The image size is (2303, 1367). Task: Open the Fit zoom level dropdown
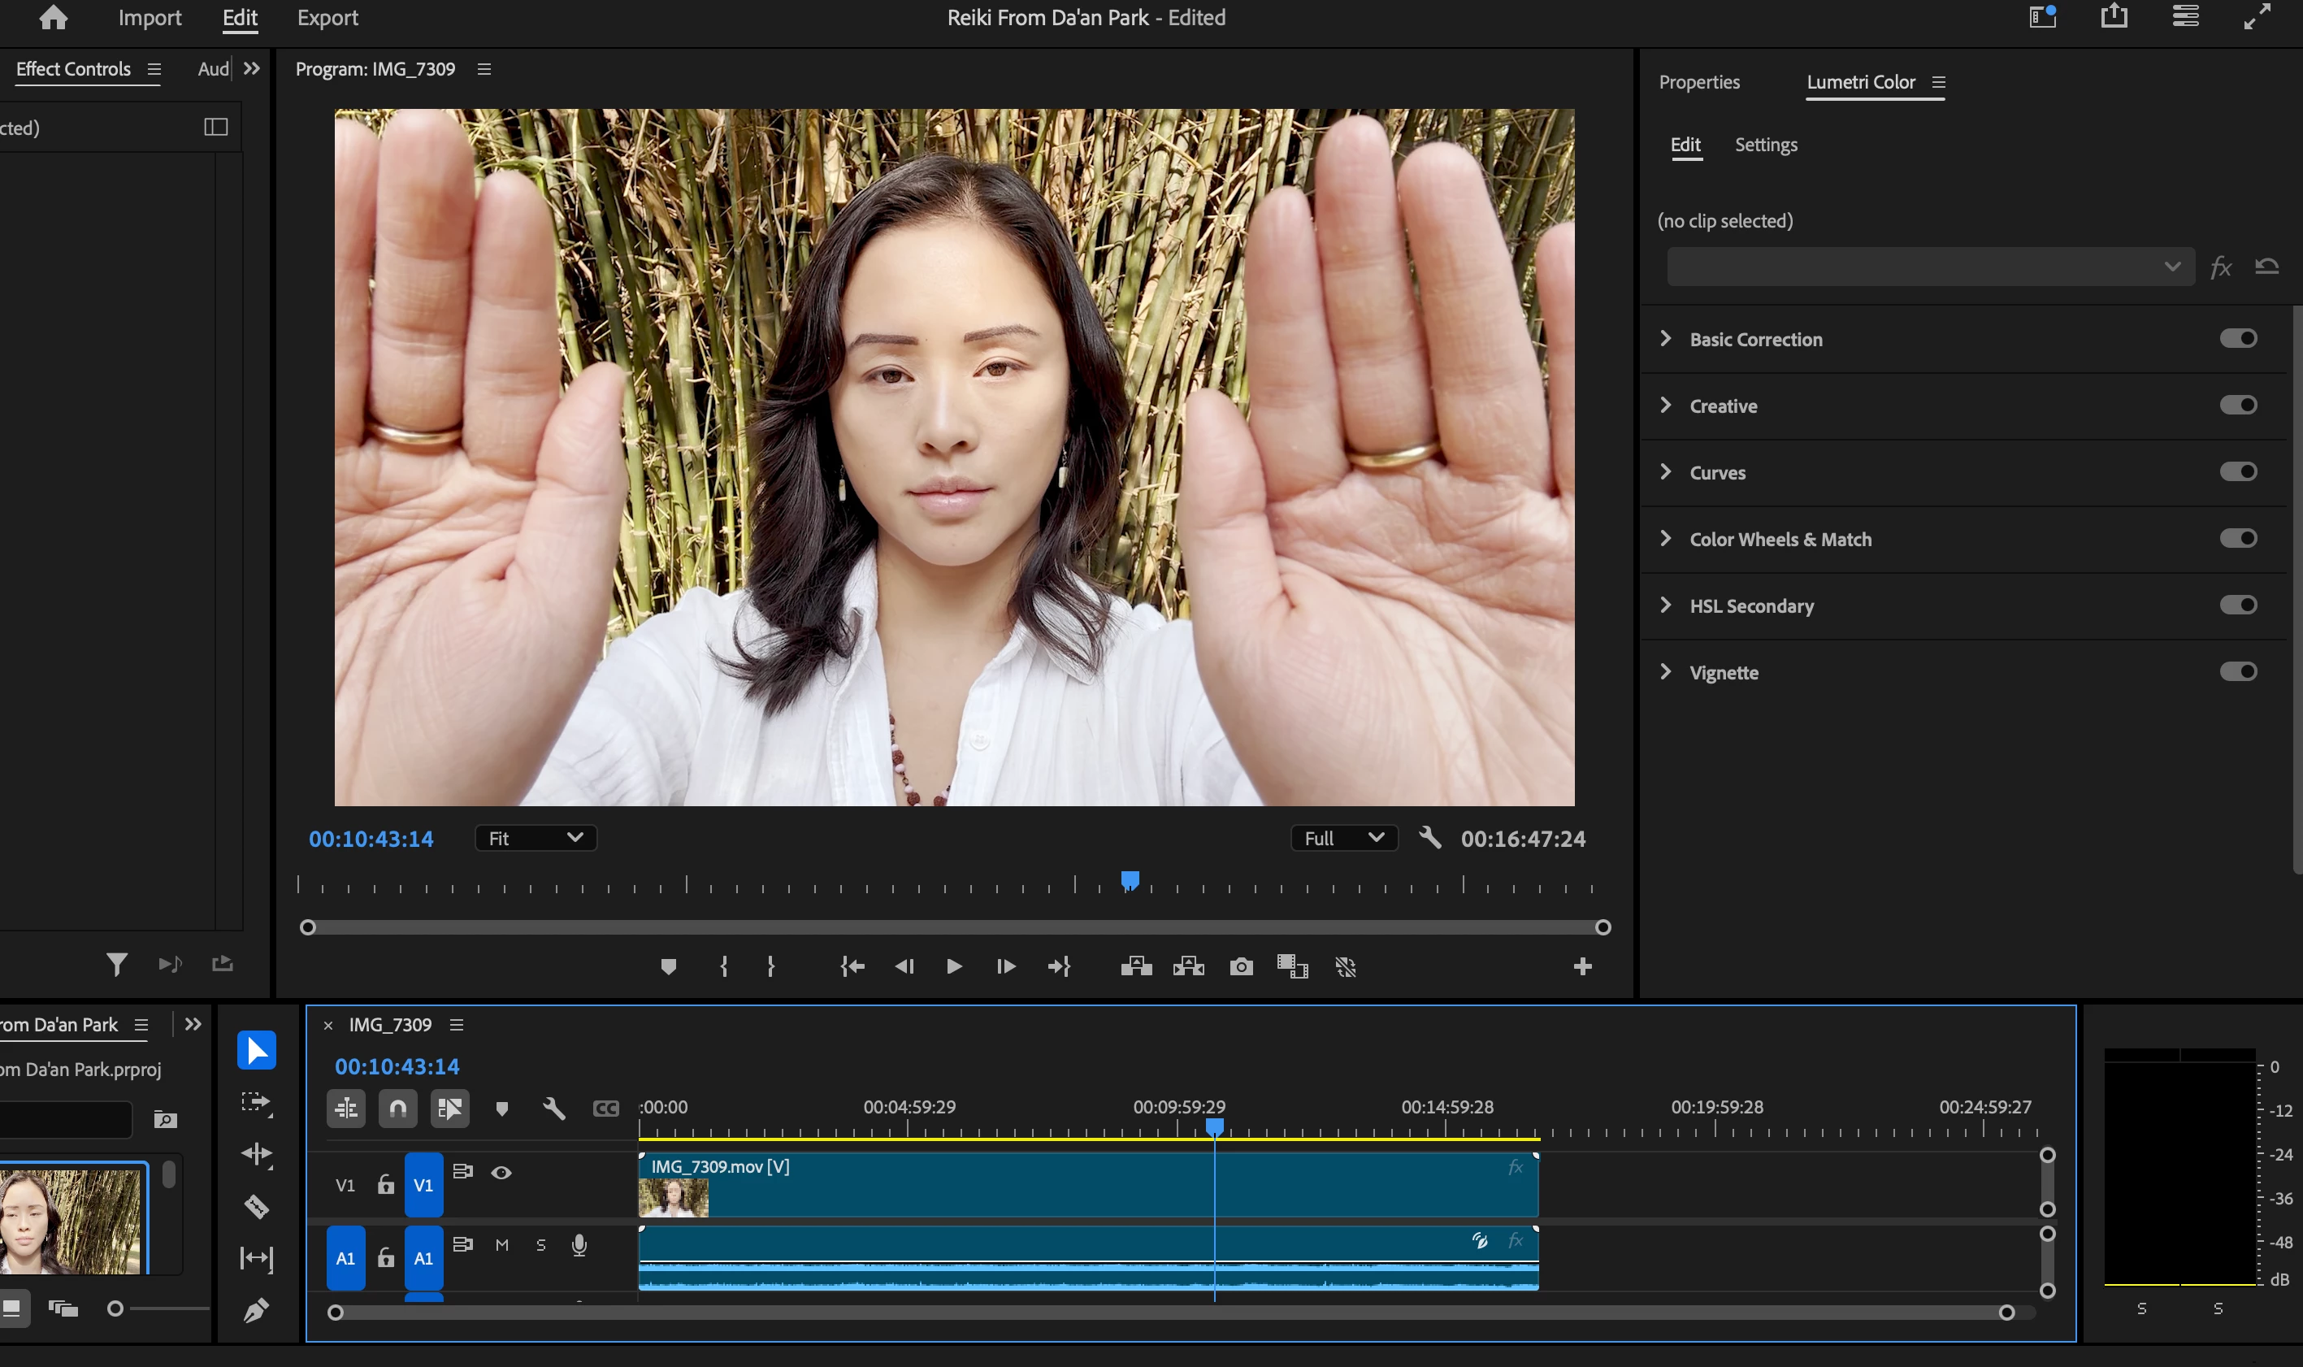click(x=535, y=838)
